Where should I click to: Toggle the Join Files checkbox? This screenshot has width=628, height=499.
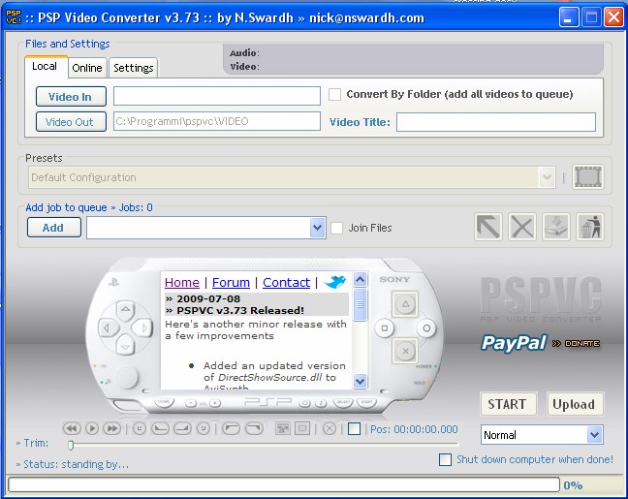(336, 228)
